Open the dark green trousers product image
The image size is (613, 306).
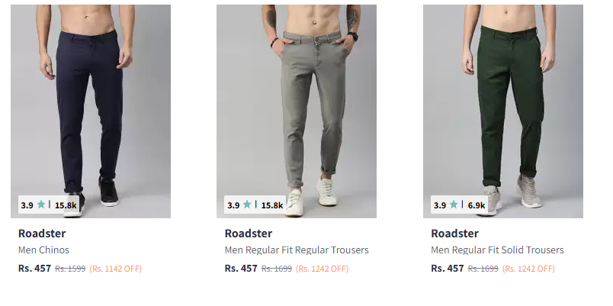502,111
